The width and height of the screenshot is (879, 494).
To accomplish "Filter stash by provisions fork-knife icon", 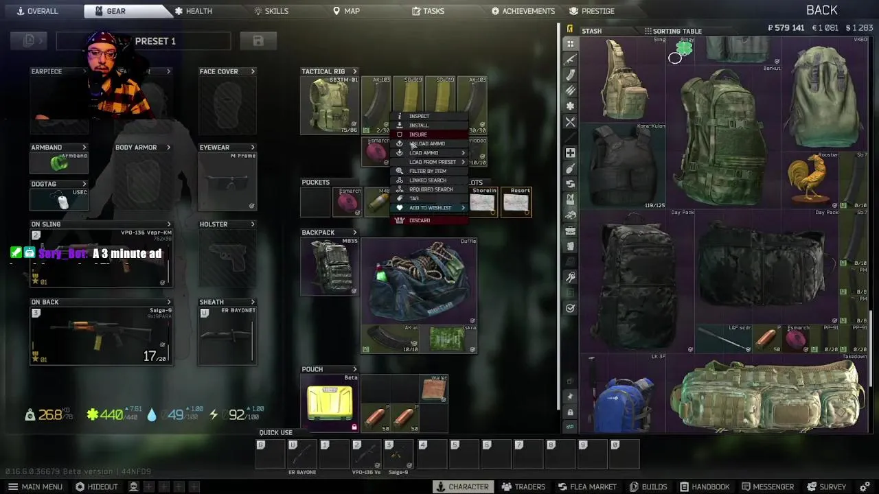I will click(x=570, y=122).
